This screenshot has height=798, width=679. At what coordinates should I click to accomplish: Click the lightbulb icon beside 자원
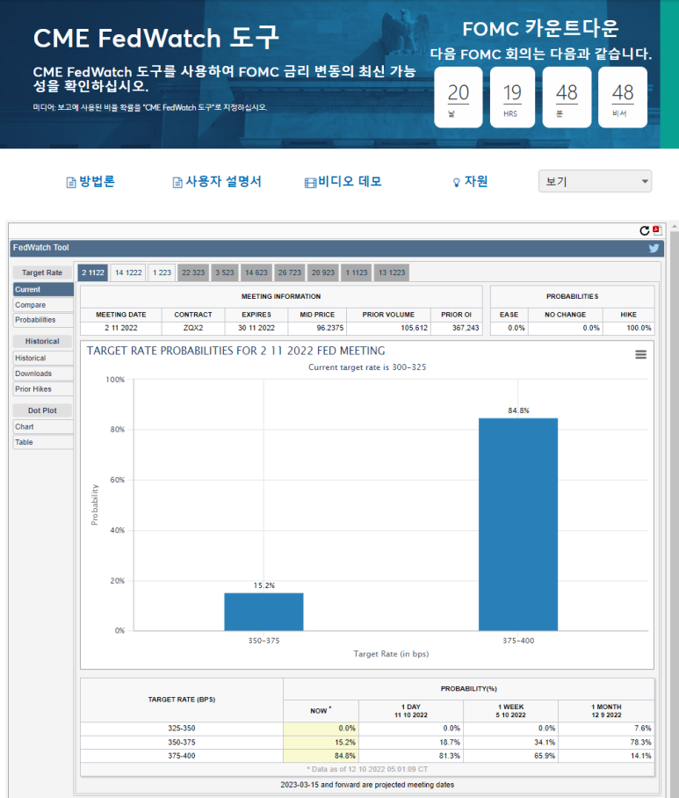(x=456, y=182)
